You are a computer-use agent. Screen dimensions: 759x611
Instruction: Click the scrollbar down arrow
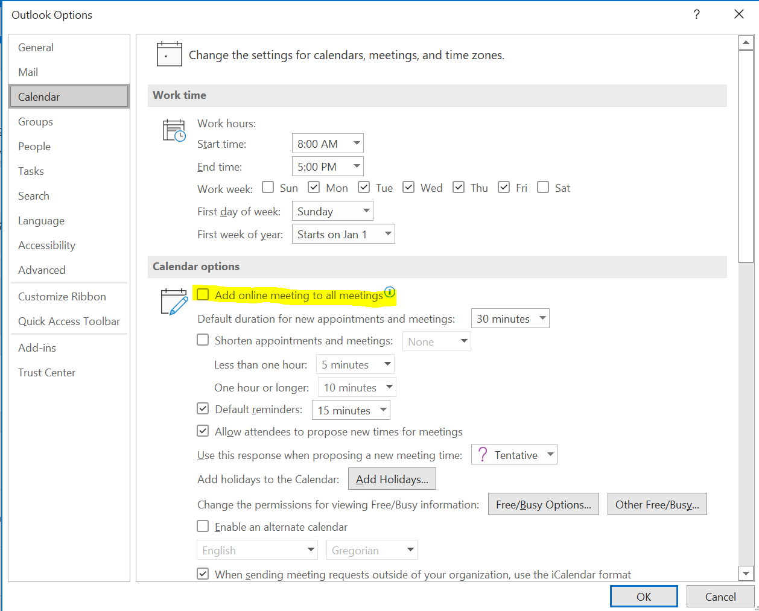pyautogui.click(x=746, y=573)
